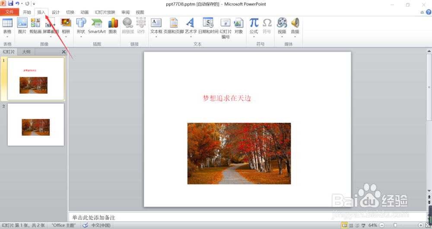Switch to Reading view in status bar
This screenshot has width=432, height=229.
click(357, 226)
